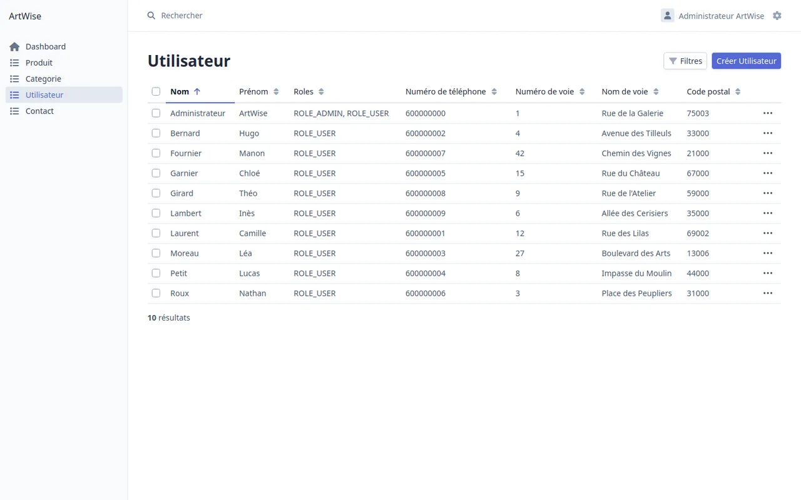The height and width of the screenshot is (500, 801).
Task: Sort by Code postal arrows
Action: [738, 92]
